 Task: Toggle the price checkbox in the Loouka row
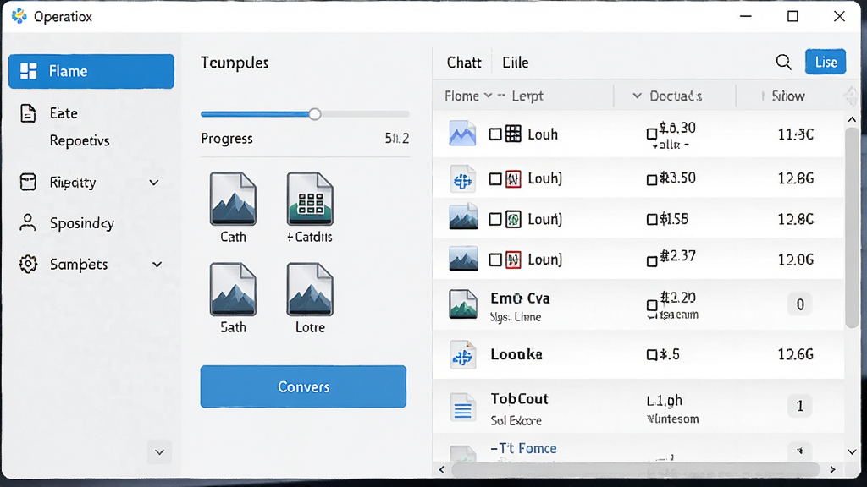(652, 354)
